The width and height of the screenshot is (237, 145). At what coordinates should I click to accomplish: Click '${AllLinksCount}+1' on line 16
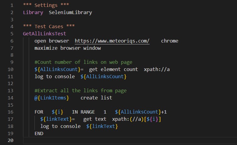point(141,112)
